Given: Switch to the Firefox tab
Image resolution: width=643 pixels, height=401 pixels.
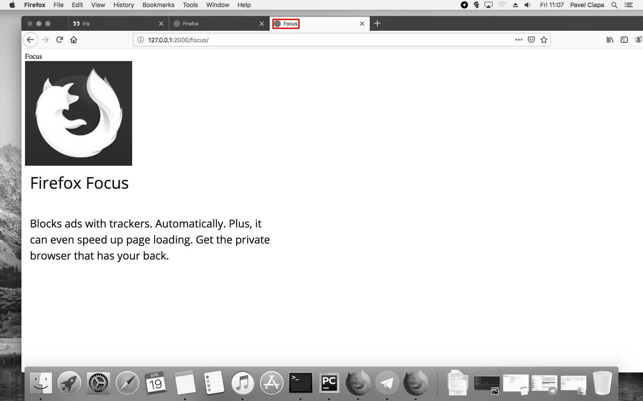Looking at the screenshot, I should (219, 24).
